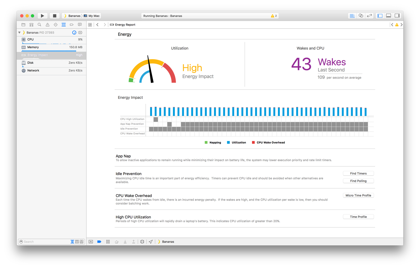This screenshot has height=269, width=420.
Task: Open the Report navigator speech bubble icon
Action: (79, 25)
